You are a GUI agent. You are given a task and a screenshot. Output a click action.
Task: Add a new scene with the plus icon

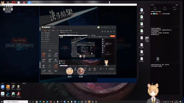(57, 31)
